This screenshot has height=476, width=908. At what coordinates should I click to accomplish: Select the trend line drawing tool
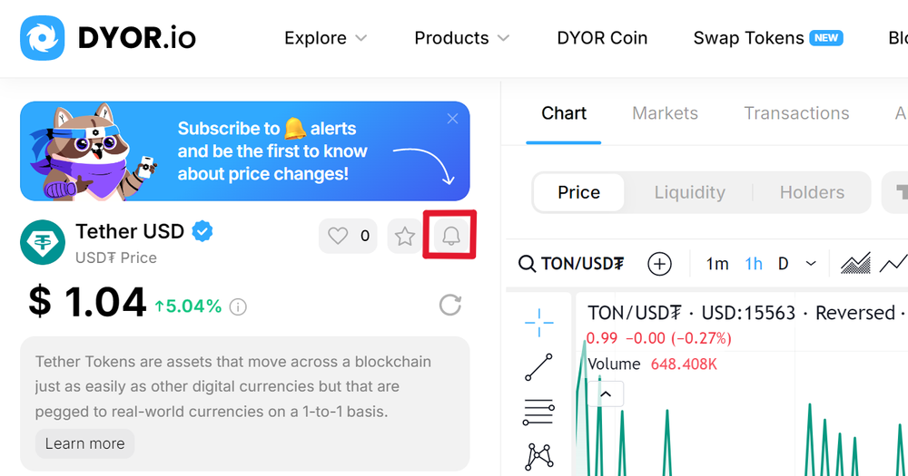pos(538,367)
